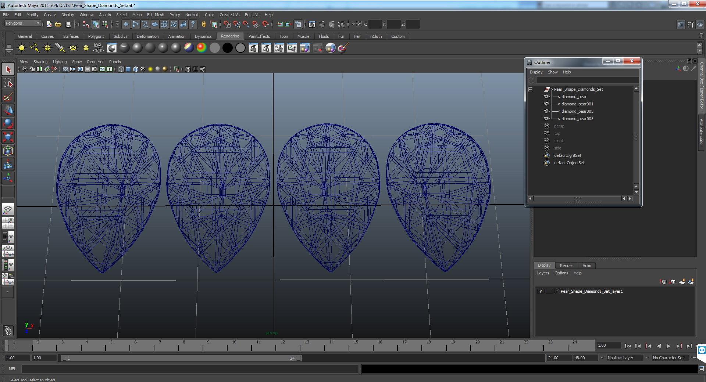Image resolution: width=706 pixels, height=382 pixels.
Task: Switch to the Render layer tab
Action: (x=566, y=266)
